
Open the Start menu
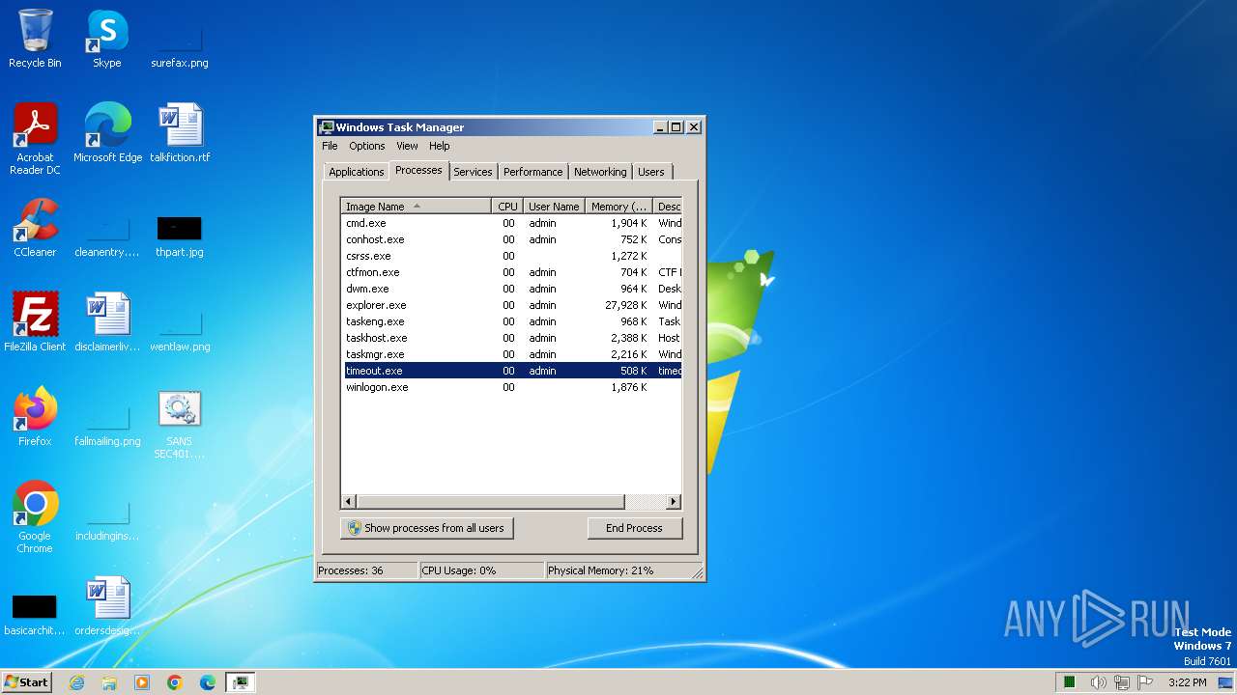pyautogui.click(x=26, y=682)
